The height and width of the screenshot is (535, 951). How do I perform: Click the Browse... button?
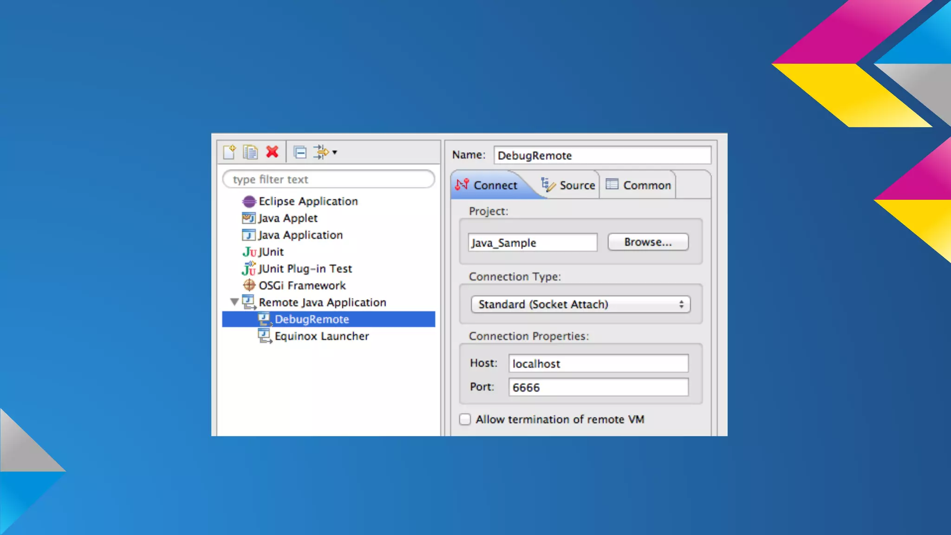click(648, 242)
